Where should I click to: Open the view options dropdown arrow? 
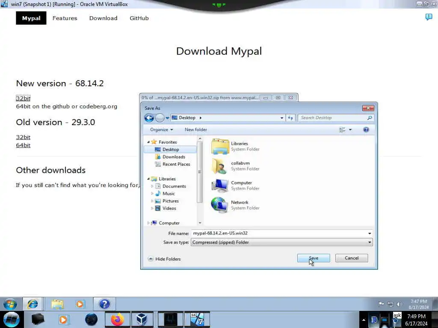(350, 130)
